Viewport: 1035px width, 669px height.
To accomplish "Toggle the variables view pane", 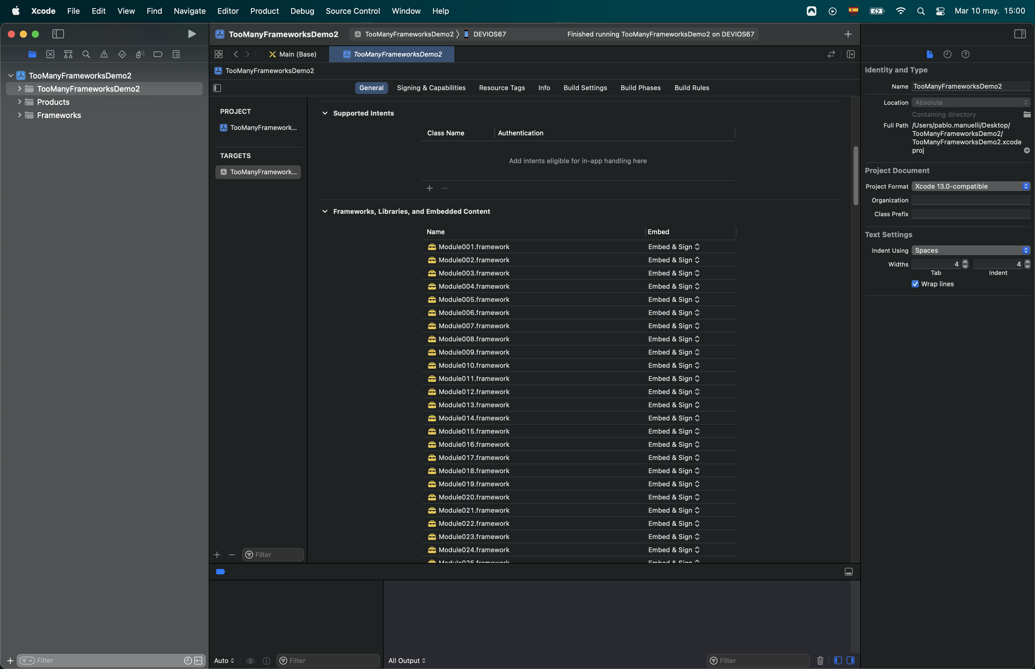I will coord(838,660).
